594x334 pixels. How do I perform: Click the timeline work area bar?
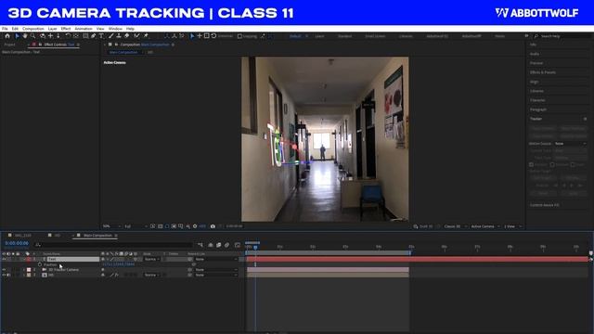[x=328, y=252]
